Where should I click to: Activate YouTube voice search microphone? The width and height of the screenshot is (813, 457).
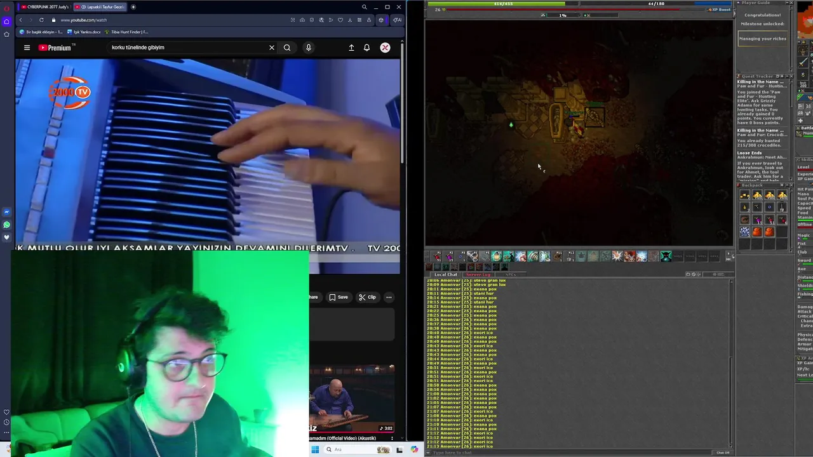(x=308, y=48)
